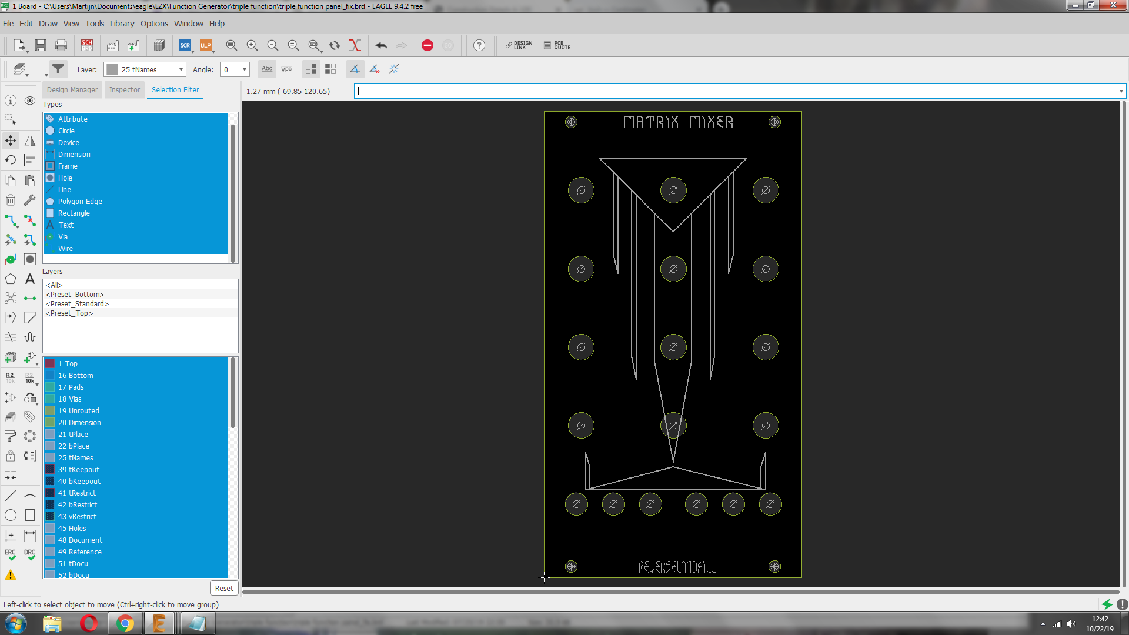Open new file icon dropdown arrow
This screenshot has width=1129, height=635.
click(x=28, y=51)
